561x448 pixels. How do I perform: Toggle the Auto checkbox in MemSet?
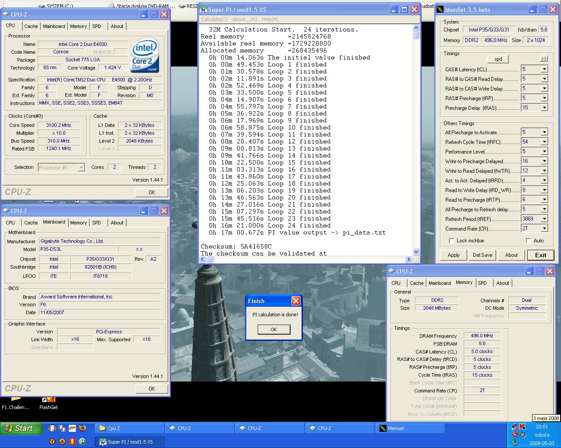pyautogui.click(x=529, y=241)
